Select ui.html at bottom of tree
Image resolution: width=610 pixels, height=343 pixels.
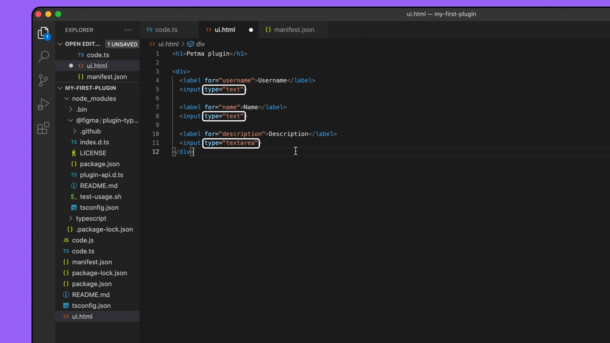pos(97,317)
